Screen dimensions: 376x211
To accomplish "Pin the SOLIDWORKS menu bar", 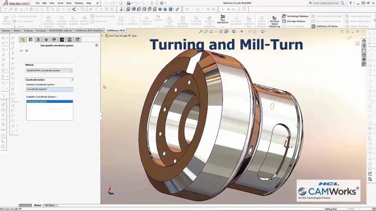I will pos(97,3).
